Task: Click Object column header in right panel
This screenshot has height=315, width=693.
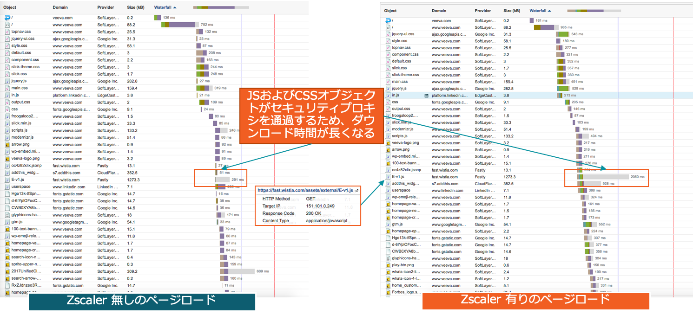Action: [390, 11]
